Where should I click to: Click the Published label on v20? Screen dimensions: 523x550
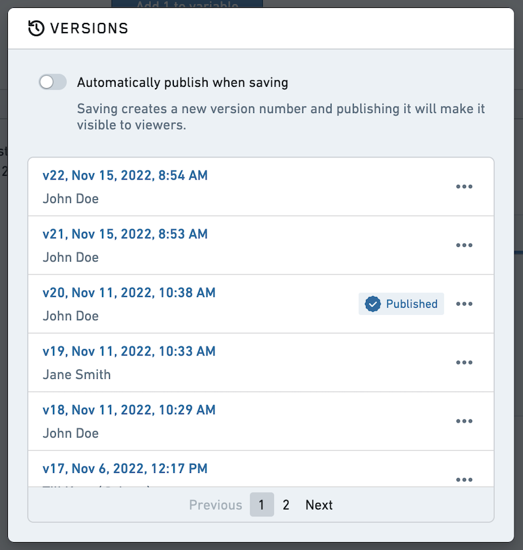[412, 304]
